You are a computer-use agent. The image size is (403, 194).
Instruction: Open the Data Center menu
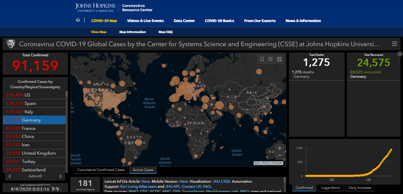tap(184, 21)
